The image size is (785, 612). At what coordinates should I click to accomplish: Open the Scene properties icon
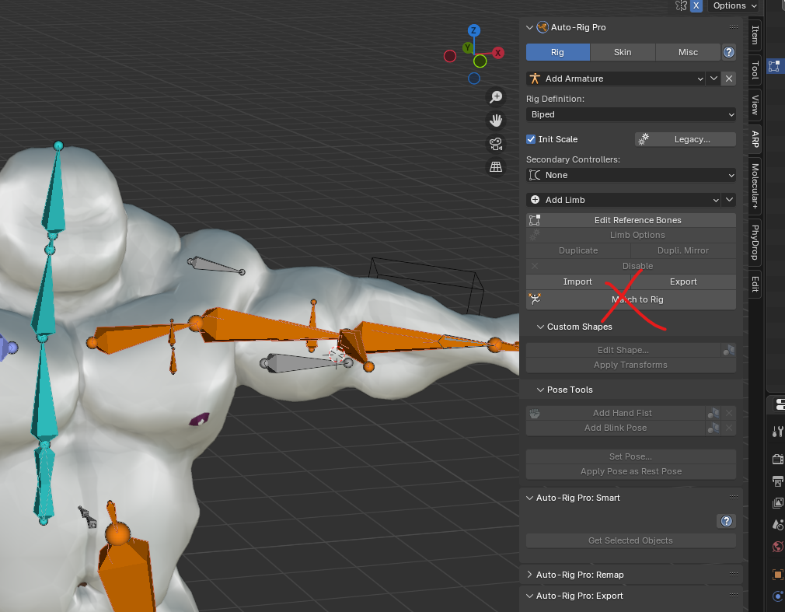(777, 524)
